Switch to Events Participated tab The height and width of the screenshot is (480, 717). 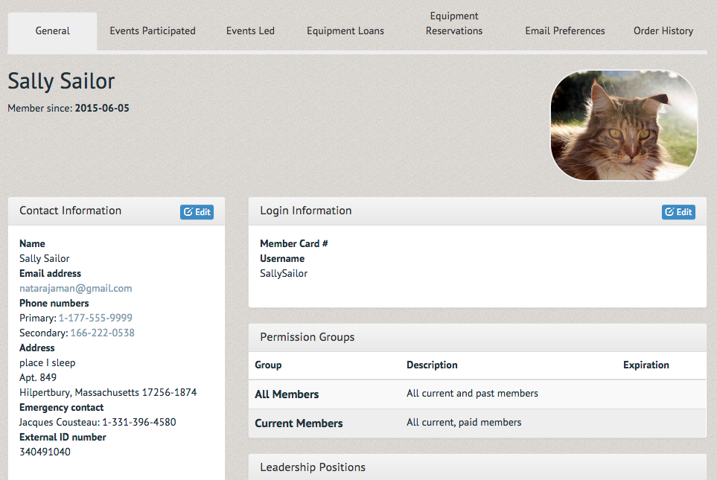pyautogui.click(x=153, y=31)
